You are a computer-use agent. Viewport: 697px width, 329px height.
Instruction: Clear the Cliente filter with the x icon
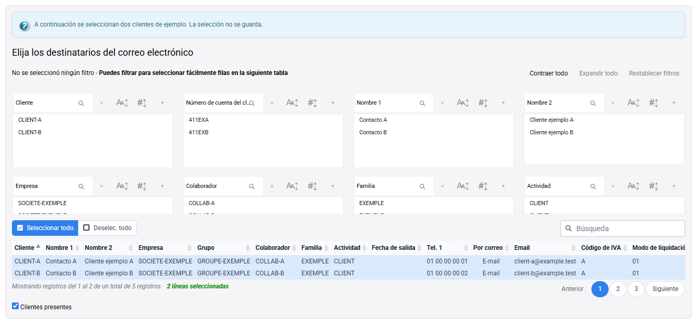pos(101,103)
